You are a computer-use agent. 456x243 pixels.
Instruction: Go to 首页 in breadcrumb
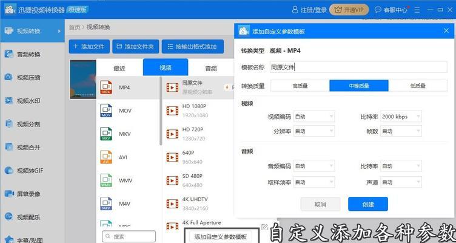[x=74, y=27]
